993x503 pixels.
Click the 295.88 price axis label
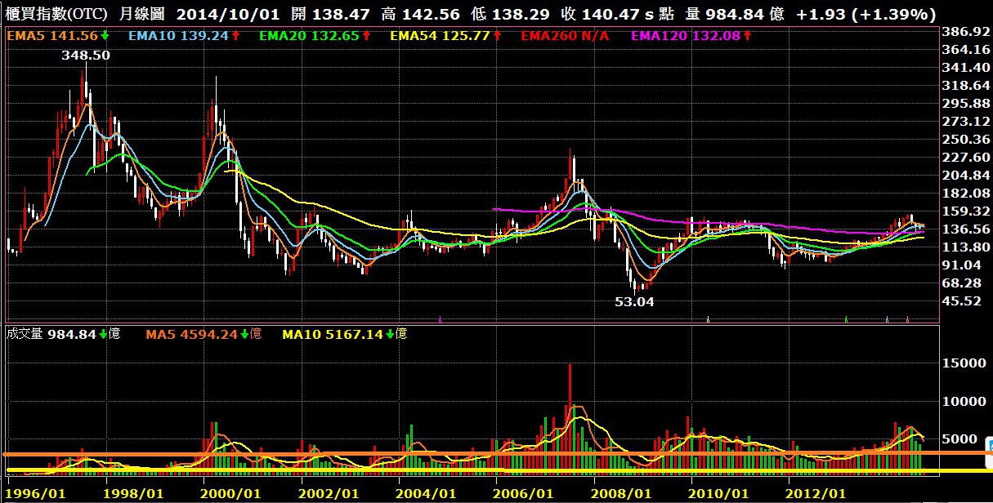click(x=966, y=104)
